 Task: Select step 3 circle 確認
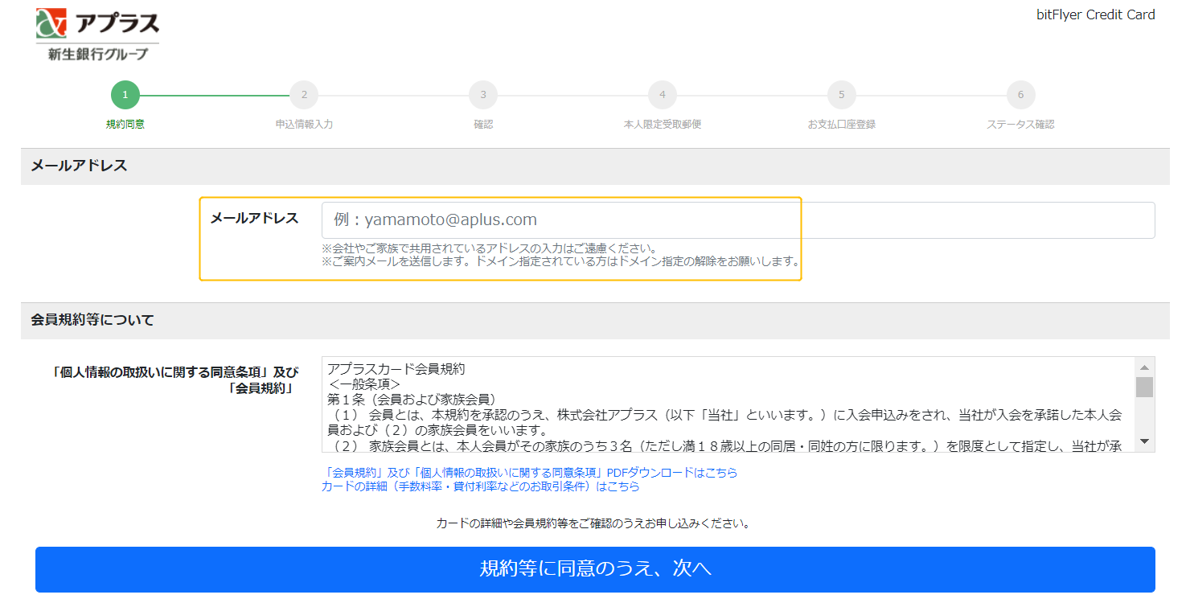pyautogui.click(x=483, y=96)
